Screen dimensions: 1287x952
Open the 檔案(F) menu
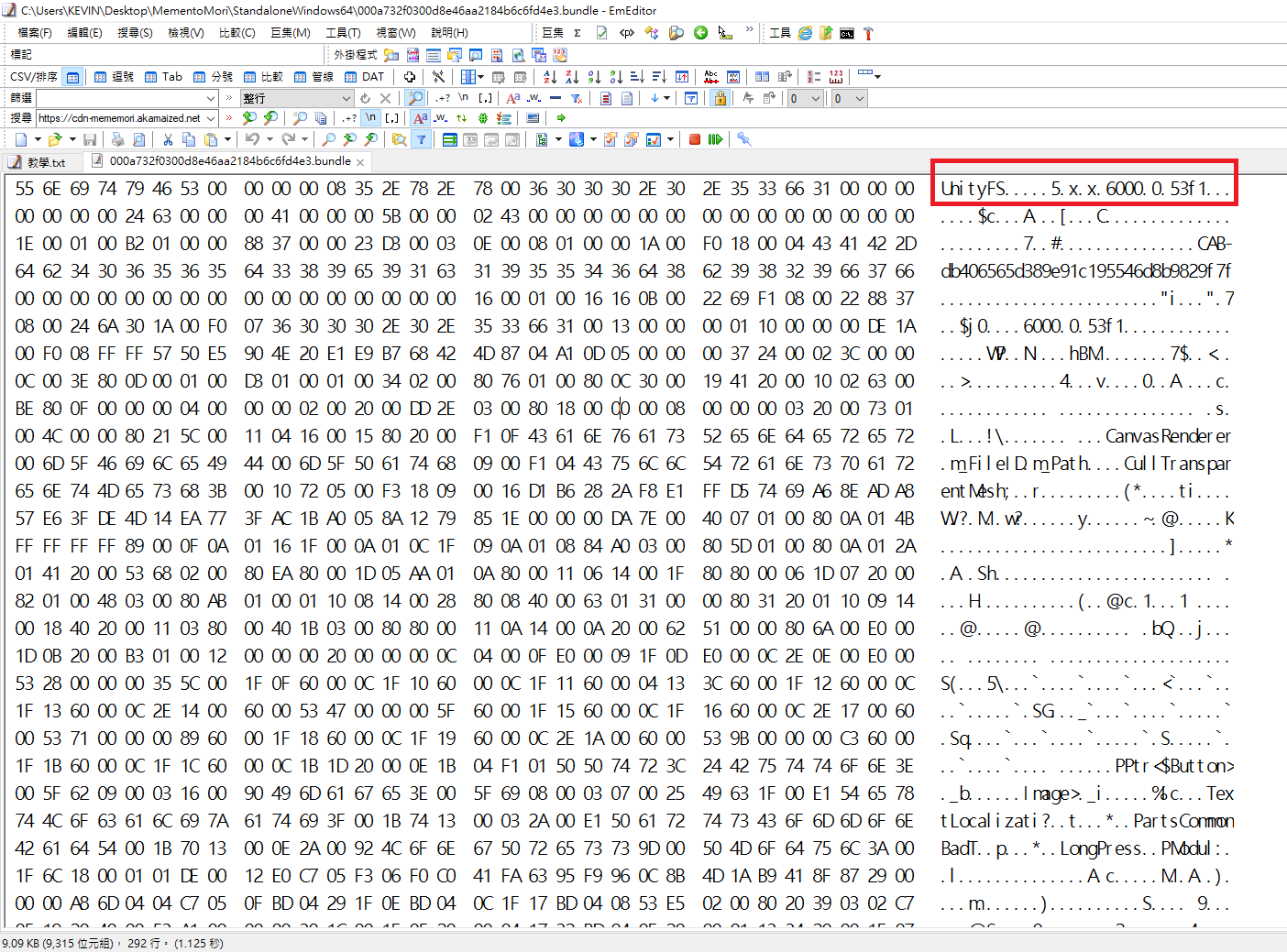(x=35, y=33)
